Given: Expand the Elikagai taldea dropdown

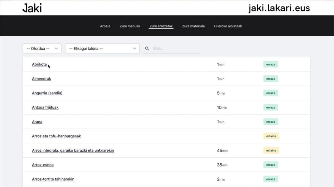Looking at the screenshot, I should (x=102, y=49).
